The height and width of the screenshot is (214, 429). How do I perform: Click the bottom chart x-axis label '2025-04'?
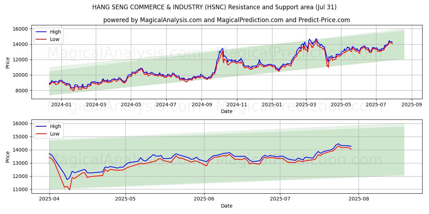click(49, 199)
